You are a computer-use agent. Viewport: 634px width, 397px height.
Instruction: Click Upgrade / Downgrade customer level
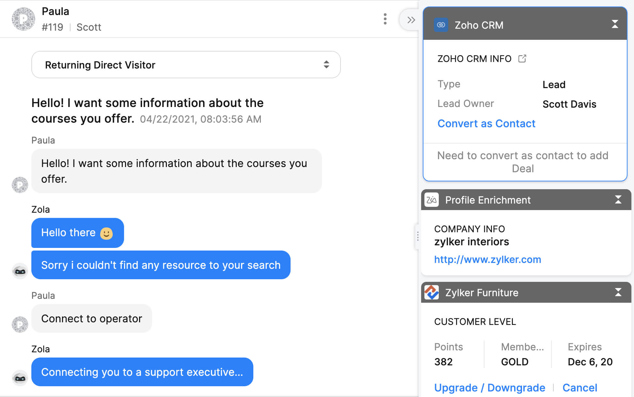pyautogui.click(x=489, y=388)
